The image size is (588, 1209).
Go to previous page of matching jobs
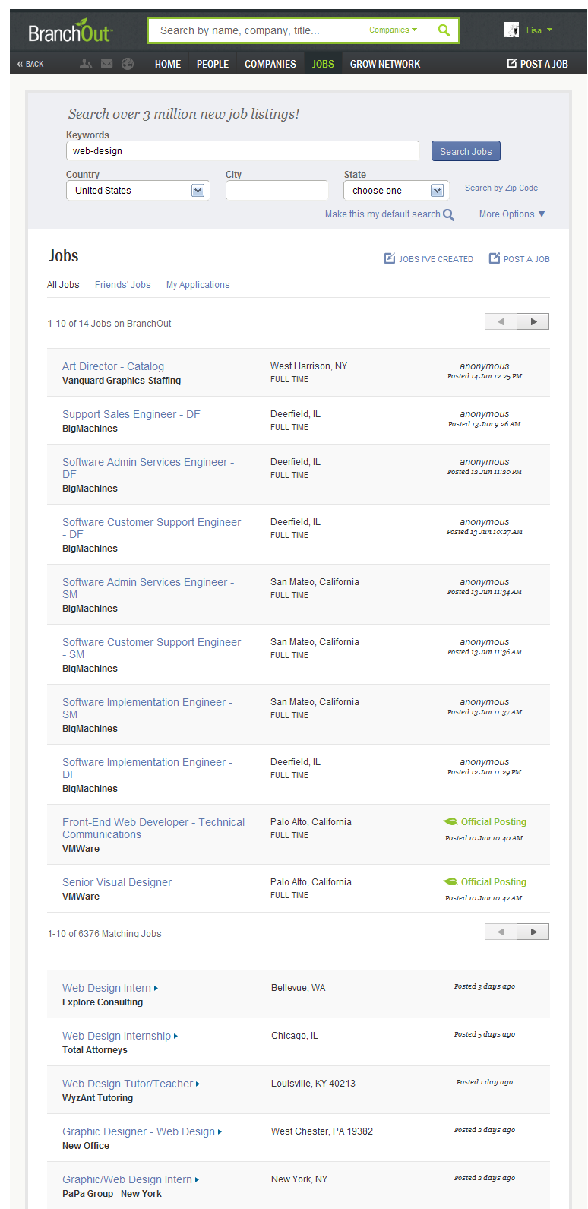tap(501, 932)
